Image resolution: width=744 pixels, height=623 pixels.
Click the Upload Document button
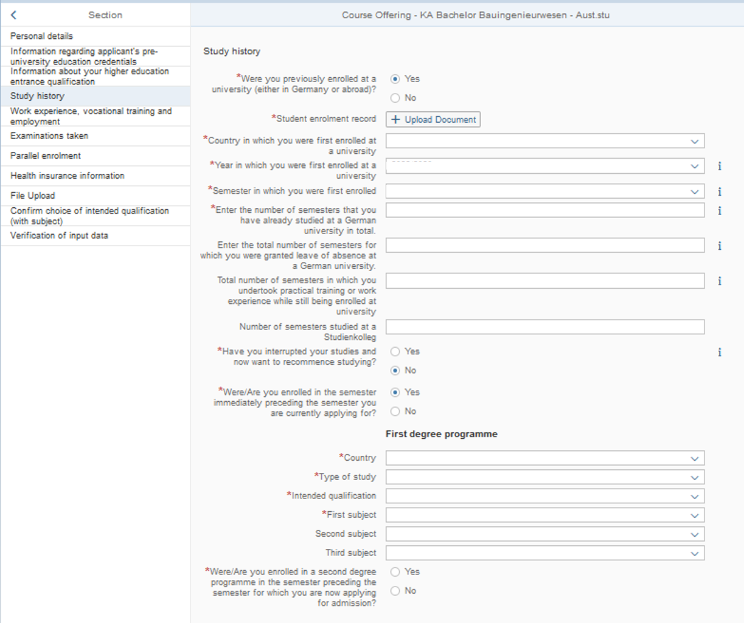[x=433, y=119]
